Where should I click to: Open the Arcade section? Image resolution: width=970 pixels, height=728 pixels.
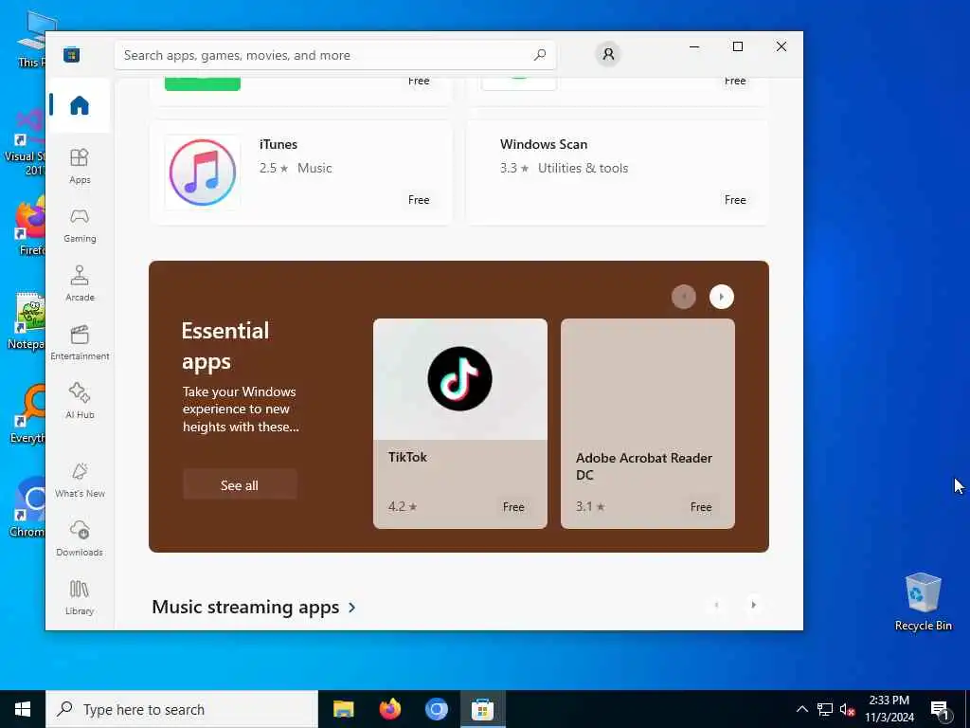[x=80, y=284]
